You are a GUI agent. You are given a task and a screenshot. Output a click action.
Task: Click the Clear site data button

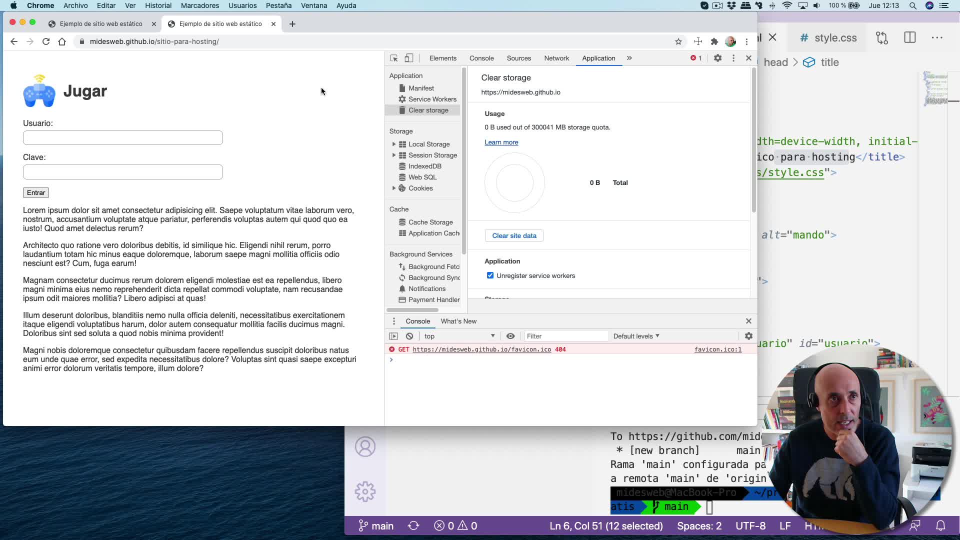click(x=514, y=235)
